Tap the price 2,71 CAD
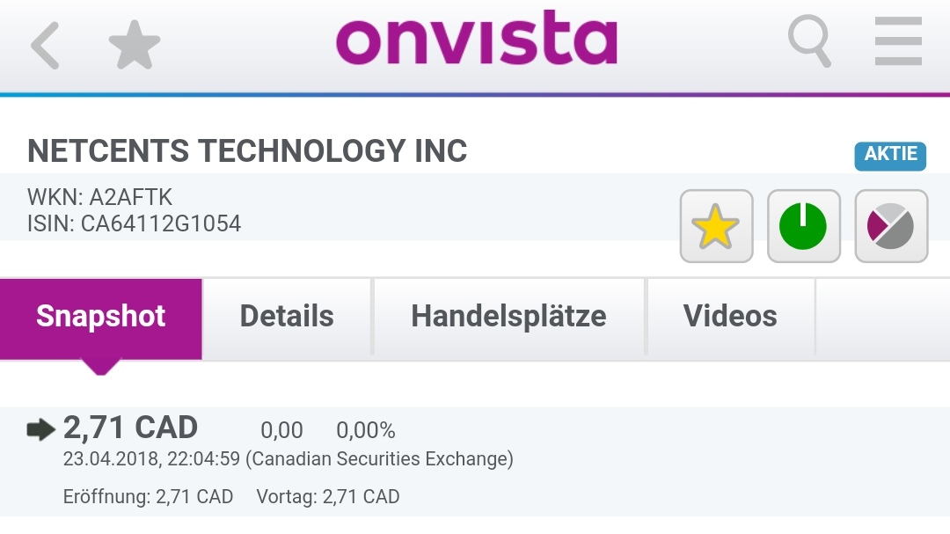This screenshot has height=534, width=950. pyautogui.click(x=132, y=428)
